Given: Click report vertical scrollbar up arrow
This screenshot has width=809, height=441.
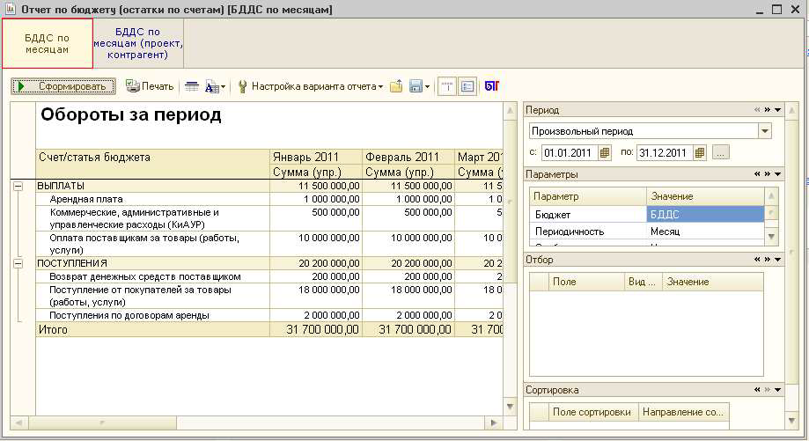Looking at the screenshot, I should [510, 110].
